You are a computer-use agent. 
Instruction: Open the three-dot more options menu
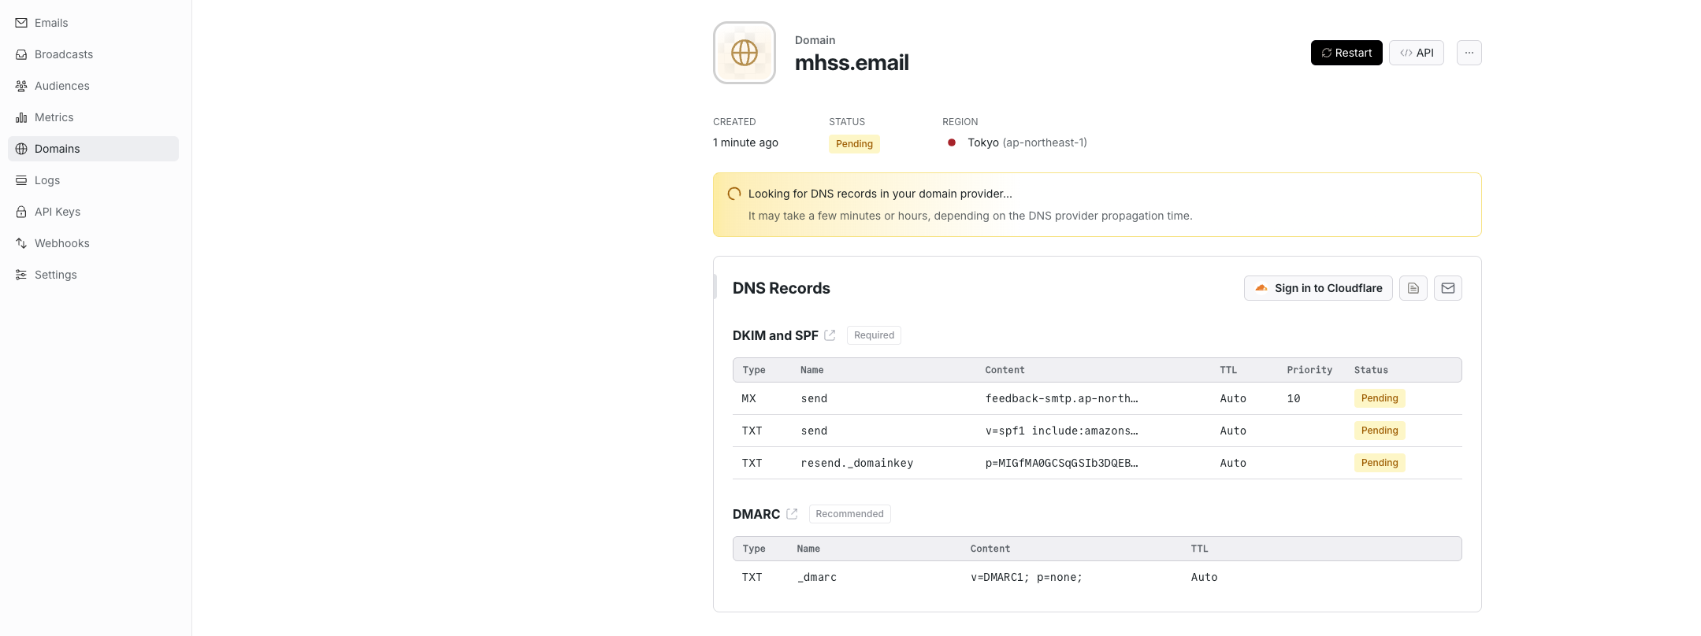coord(1469,53)
